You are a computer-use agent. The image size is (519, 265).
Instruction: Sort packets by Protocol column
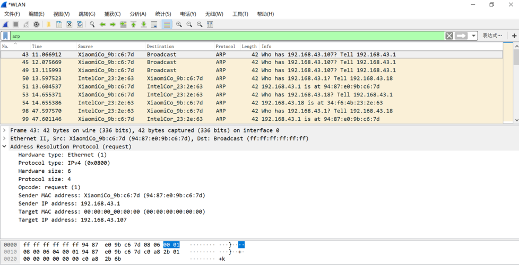click(x=227, y=46)
